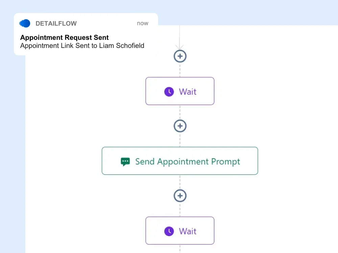Click the green chat bubble icon
The image size is (338, 253).
125,162
